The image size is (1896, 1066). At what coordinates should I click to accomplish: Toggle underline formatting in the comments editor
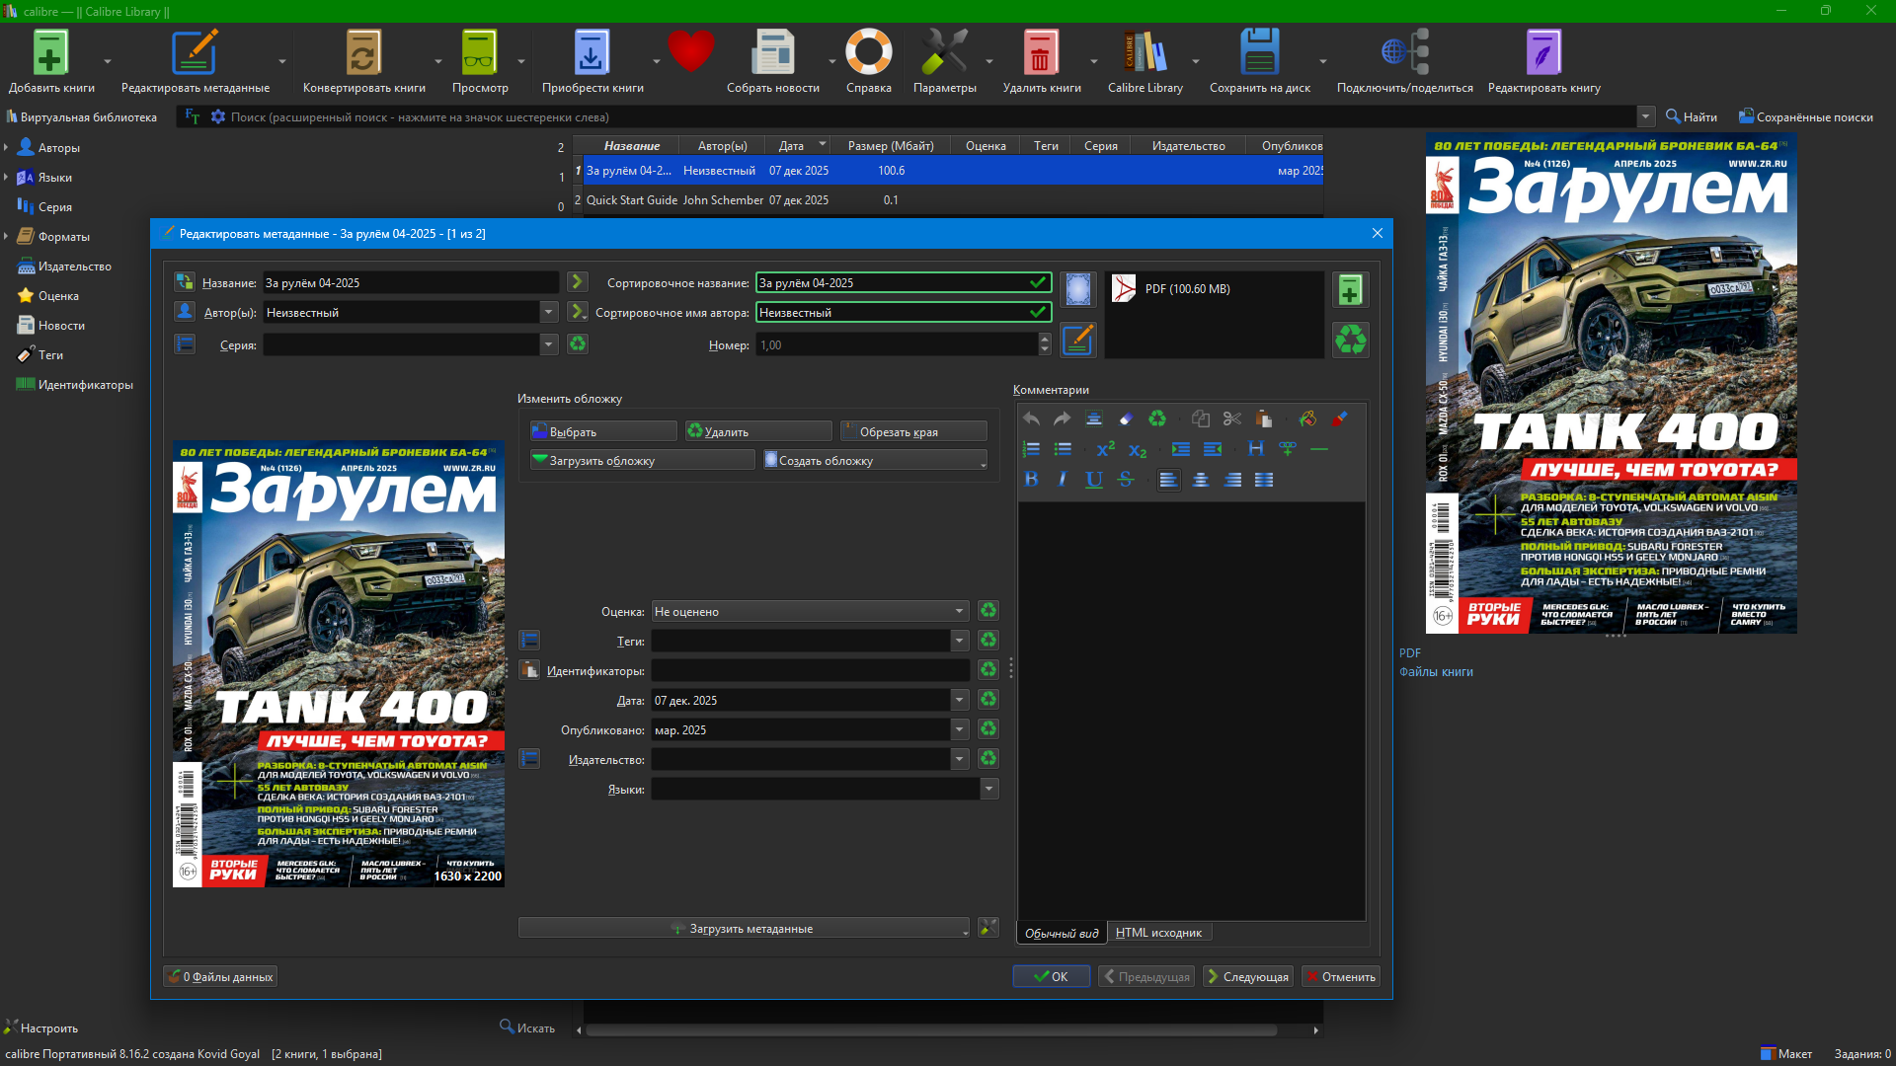pos(1094,480)
